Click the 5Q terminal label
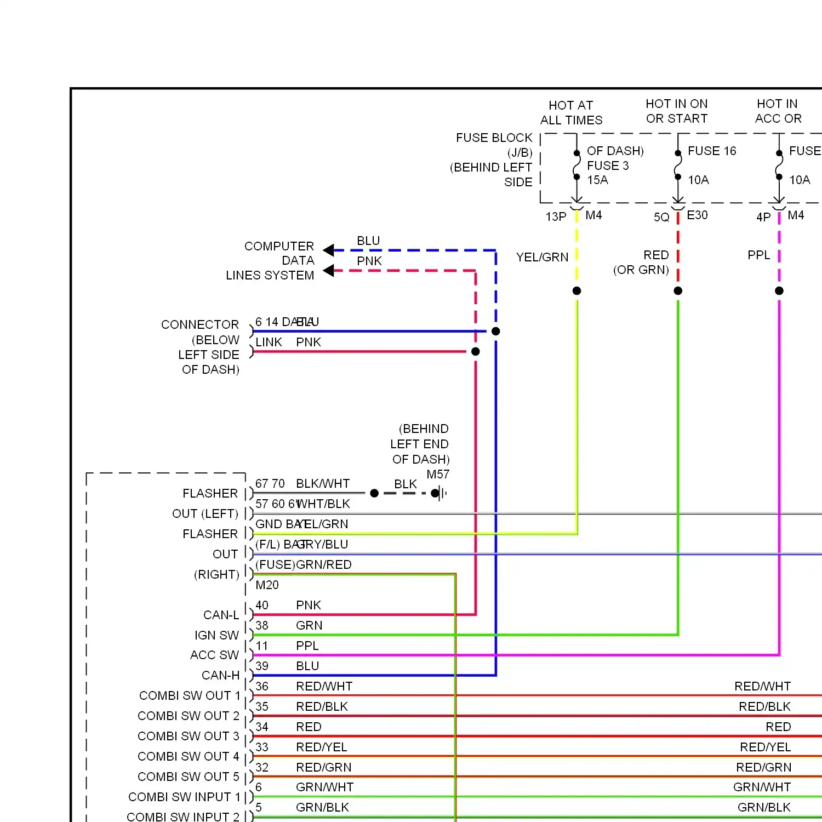 pos(661,217)
